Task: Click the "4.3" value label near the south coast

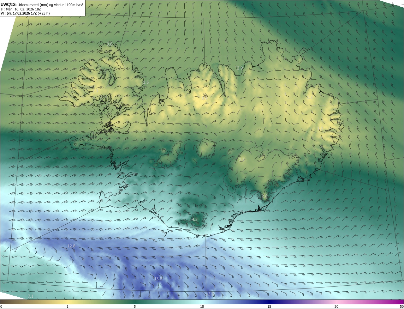Action: [x=194, y=219]
